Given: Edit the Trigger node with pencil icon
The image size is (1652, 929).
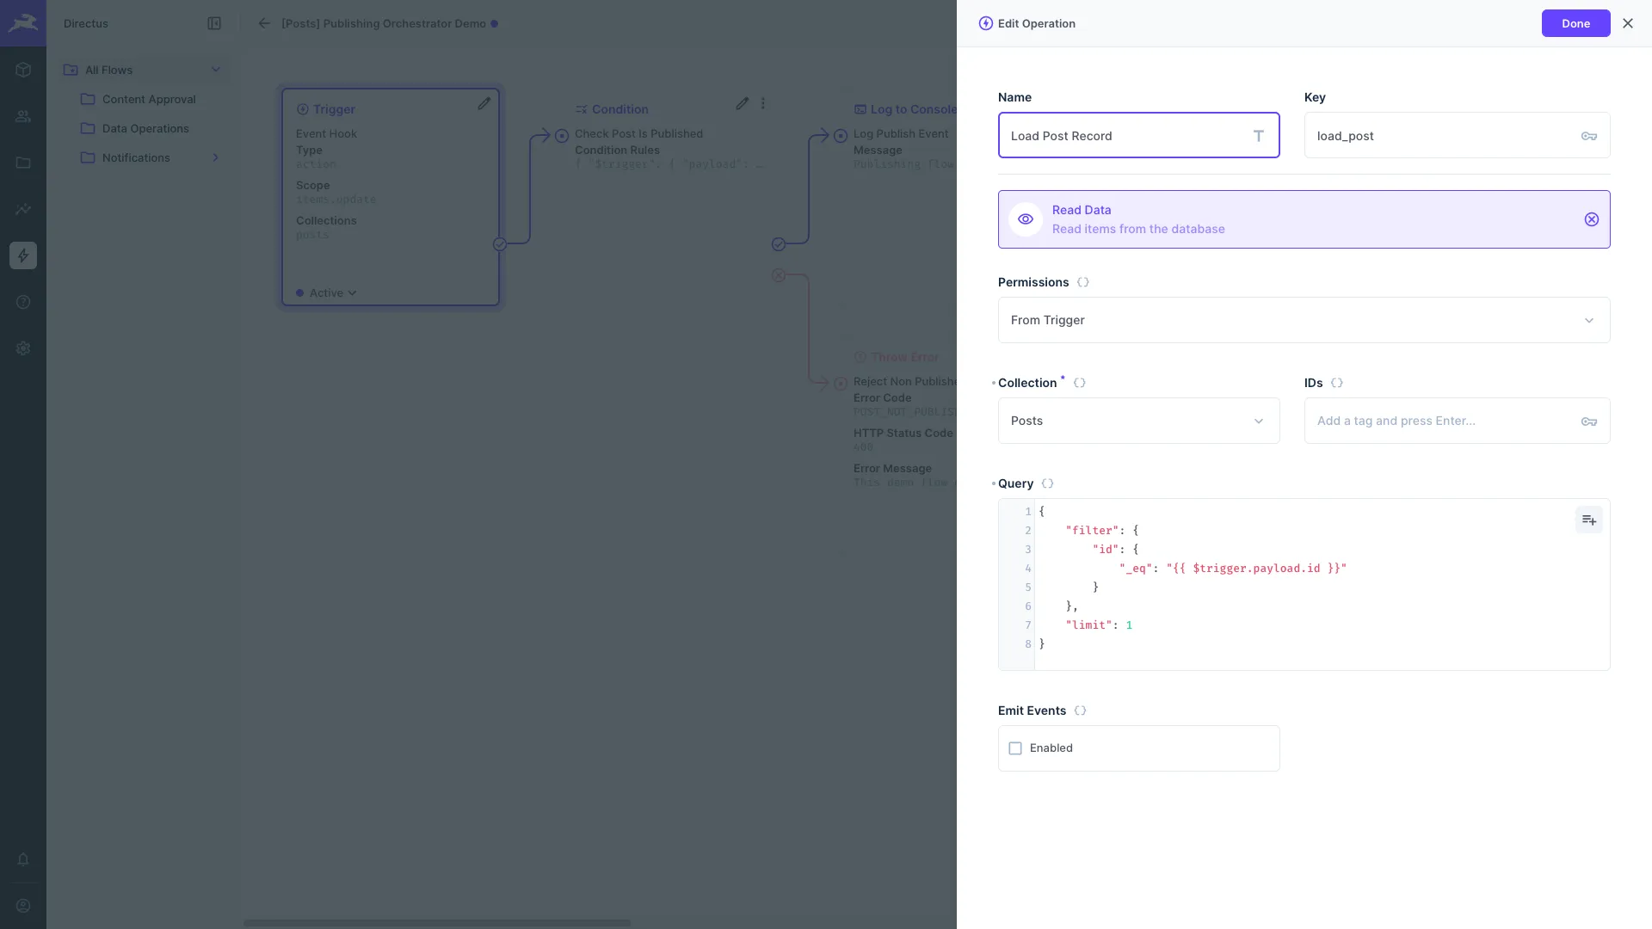Looking at the screenshot, I should (484, 103).
